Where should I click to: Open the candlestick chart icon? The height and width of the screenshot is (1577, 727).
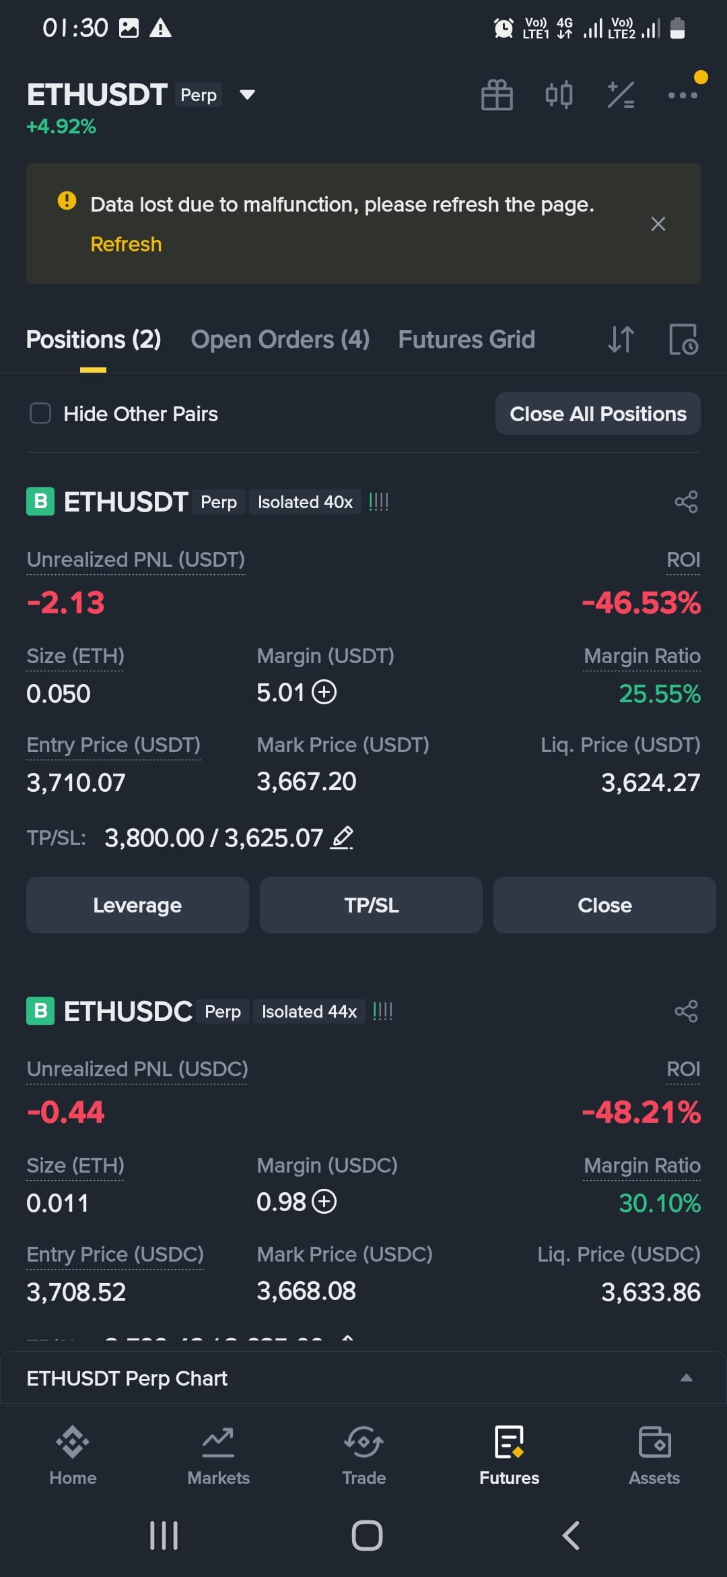pos(559,95)
